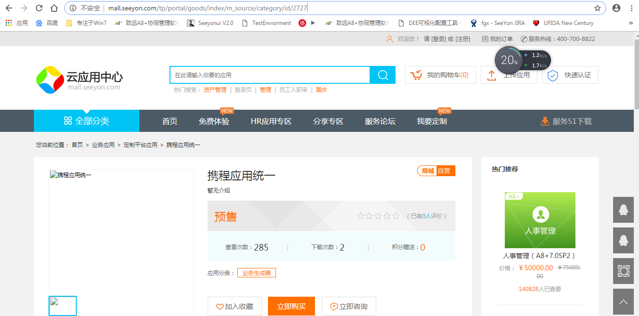Click 立即咨询 consult now button

(x=349, y=306)
